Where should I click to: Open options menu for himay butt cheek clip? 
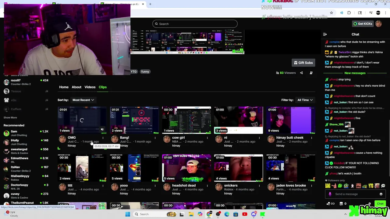point(311,138)
